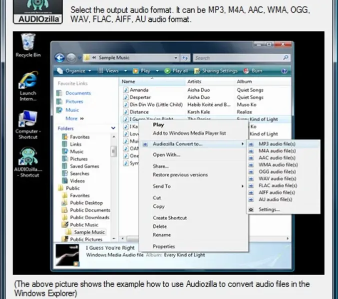The image size is (338, 299).
Task: Expand the Send To submenu arrow
Action: click(243, 186)
